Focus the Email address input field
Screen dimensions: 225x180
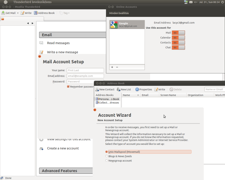(x=85, y=76)
